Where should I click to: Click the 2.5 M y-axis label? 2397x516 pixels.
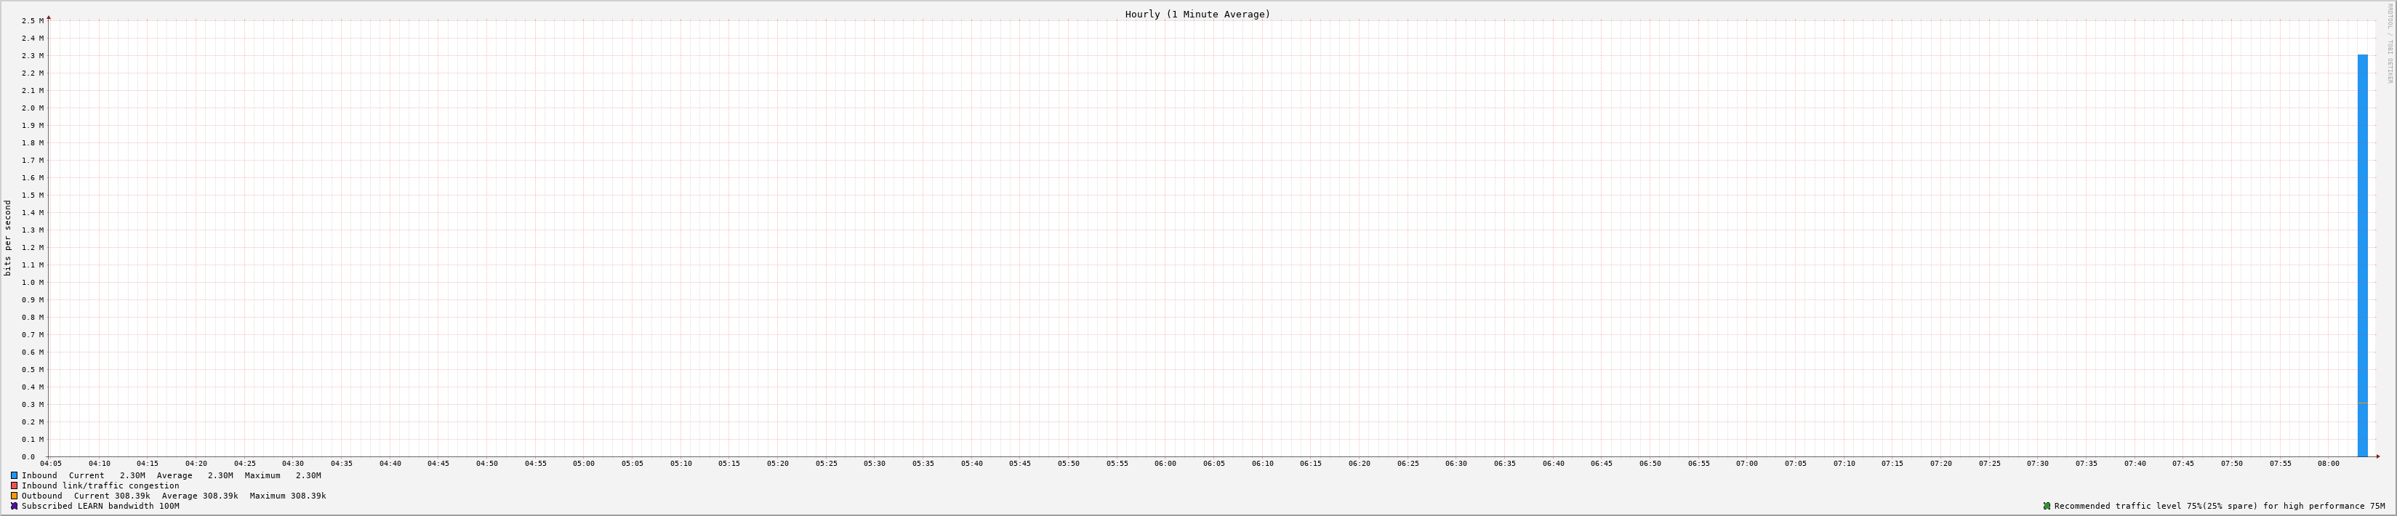pyautogui.click(x=33, y=20)
